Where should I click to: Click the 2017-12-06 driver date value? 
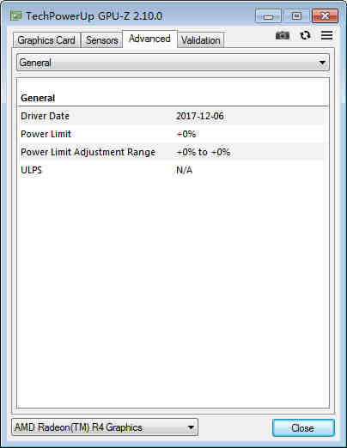click(200, 116)
